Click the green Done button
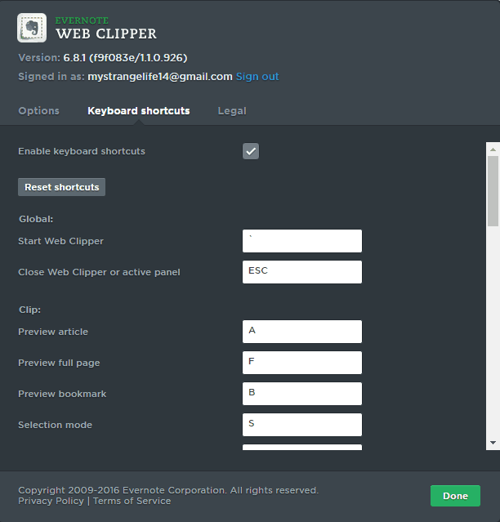Image resolution: width=500 pixels, height=522 pixels. pyautogui.click(x=455, y=496)
